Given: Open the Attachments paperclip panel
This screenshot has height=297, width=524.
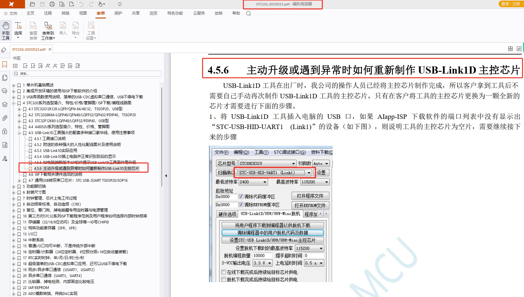Looking at the screenshot, I should (5, 118).
